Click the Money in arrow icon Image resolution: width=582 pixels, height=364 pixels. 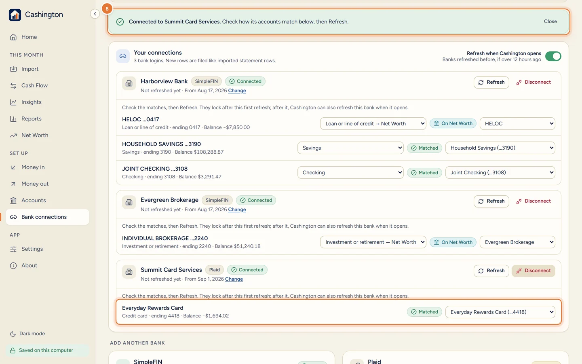coord(13,167)
